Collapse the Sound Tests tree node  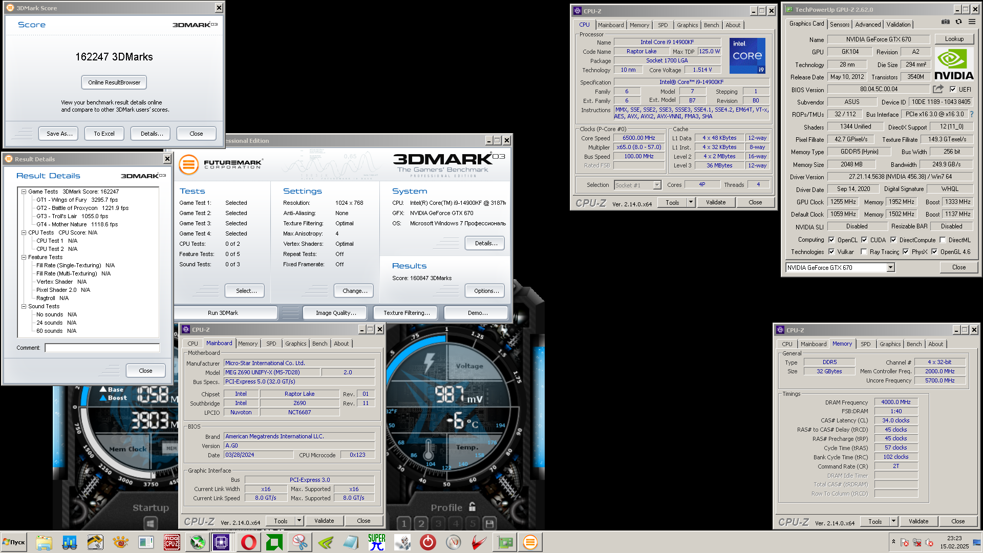click(x=24, y=306)
